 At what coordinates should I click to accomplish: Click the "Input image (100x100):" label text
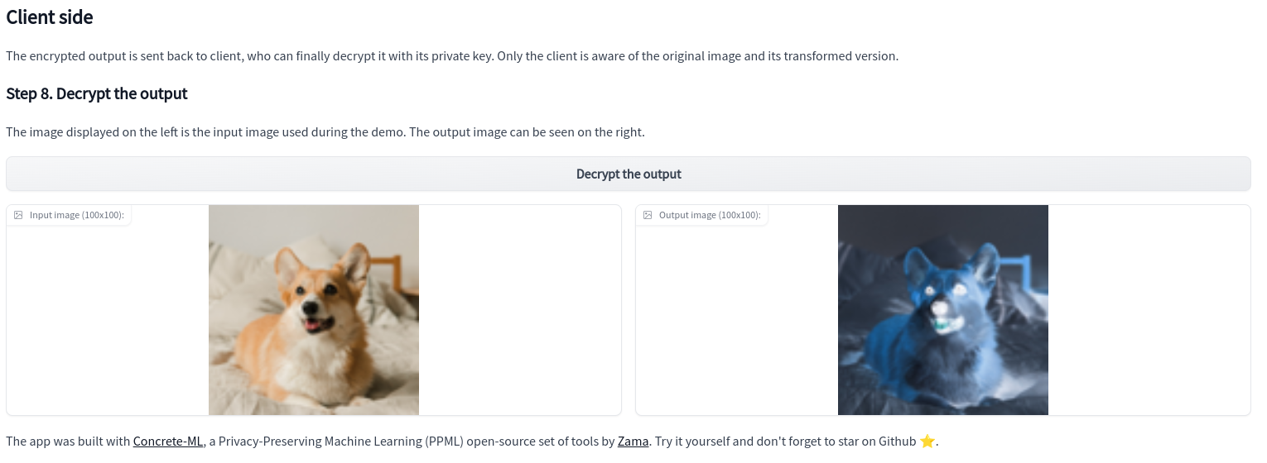pyautogui.click(x=77, y=215)
